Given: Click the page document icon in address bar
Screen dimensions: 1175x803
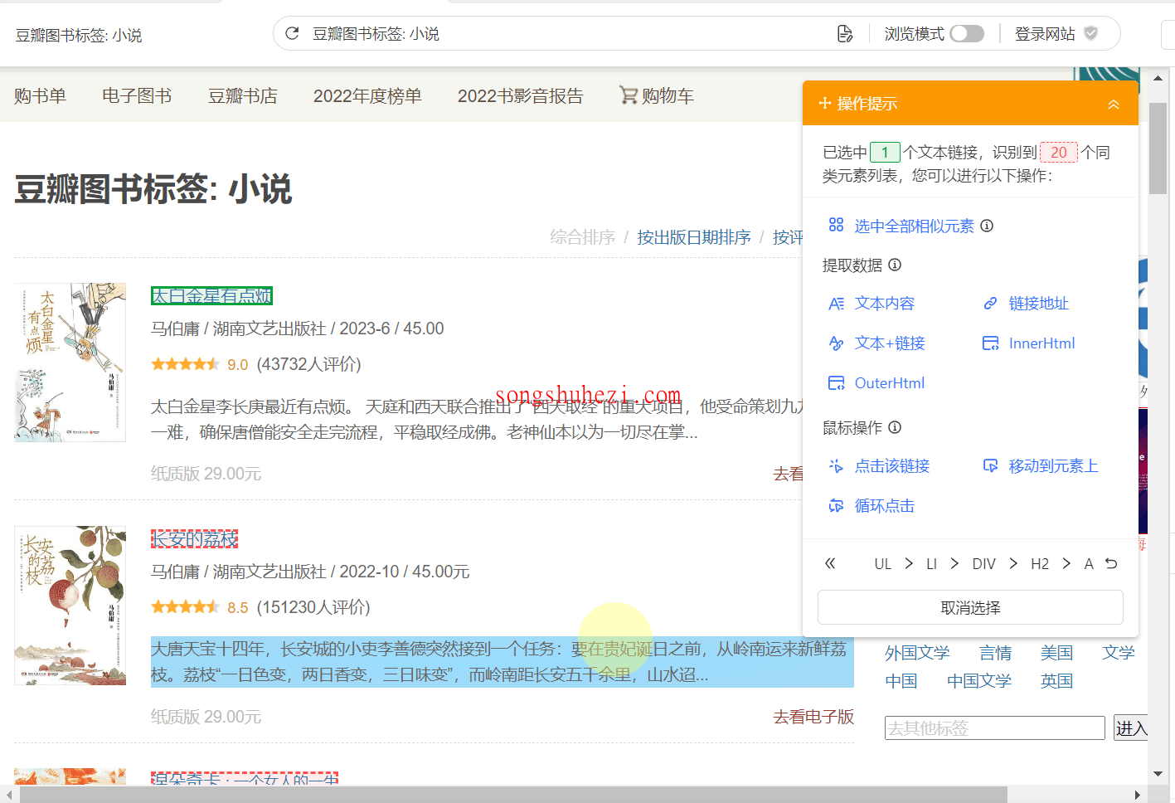Looking at the screenshot, I should [845, 33].
